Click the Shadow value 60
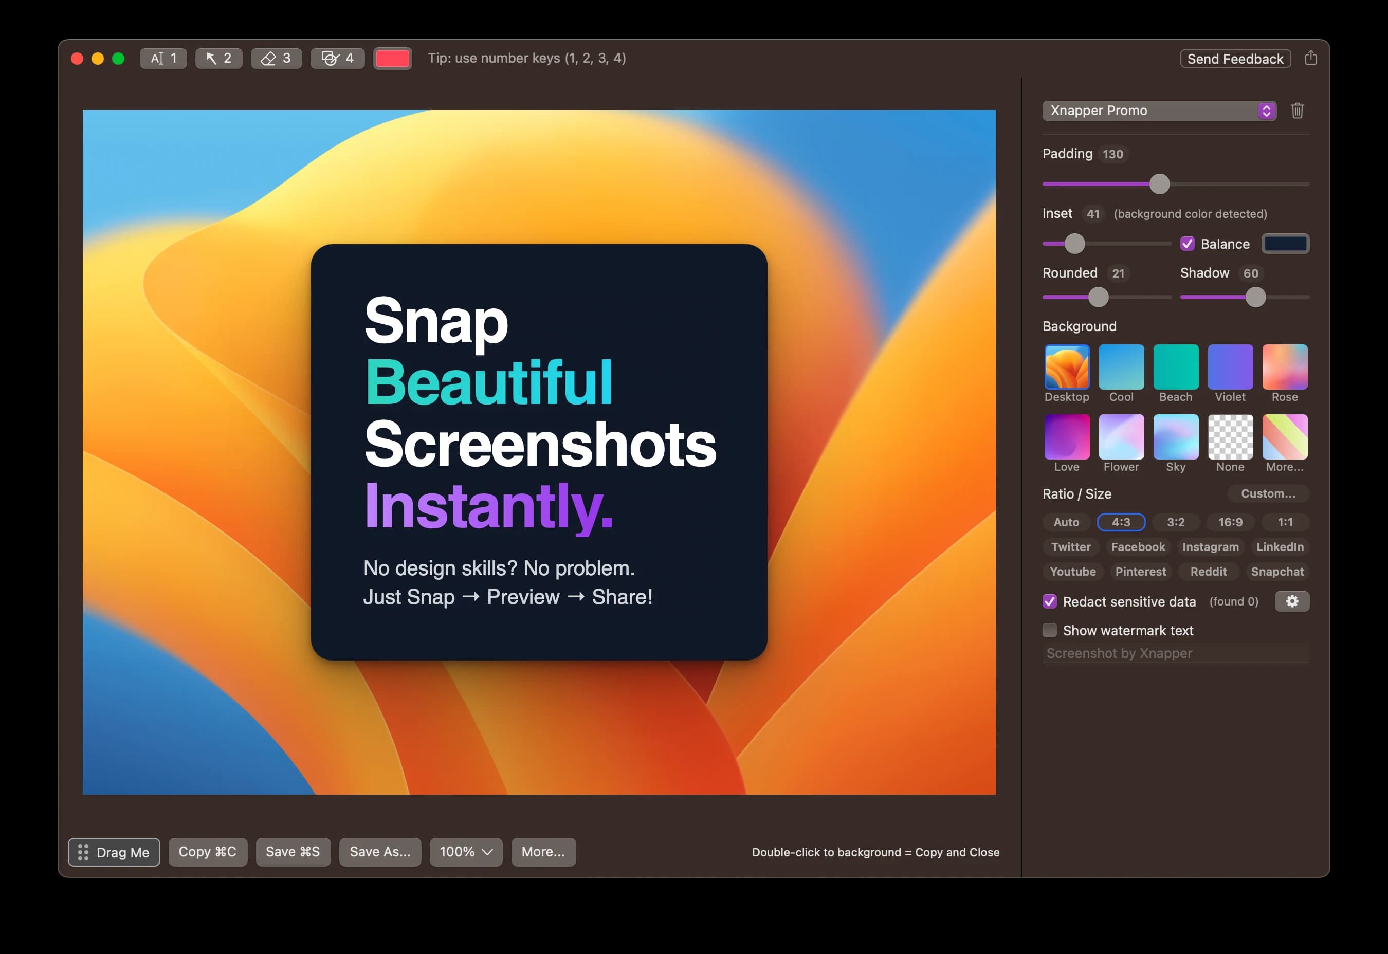 pos(1251,273)
